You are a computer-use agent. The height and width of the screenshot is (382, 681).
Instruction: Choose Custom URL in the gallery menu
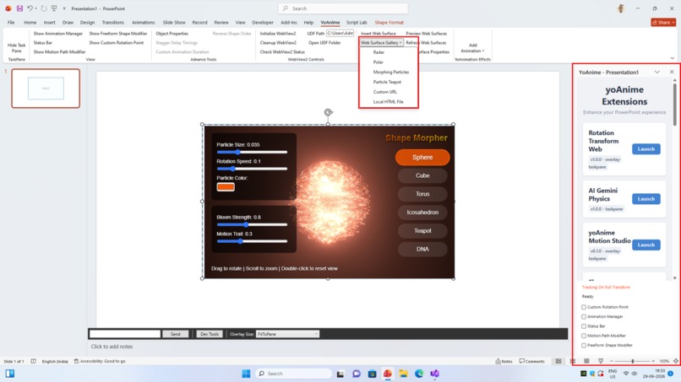tap(384, 92)
